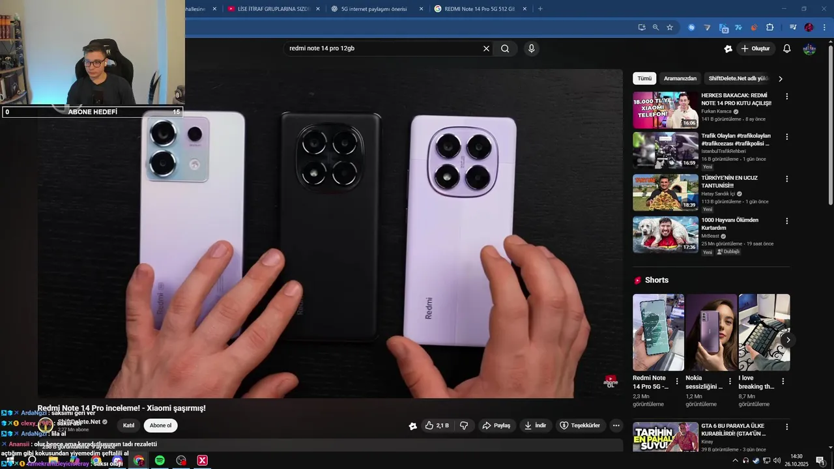Image resolution: width=834 pixels, height=469 pixels.
Task: Click the install app icon in address bar
Action: (x=642, y=27)
